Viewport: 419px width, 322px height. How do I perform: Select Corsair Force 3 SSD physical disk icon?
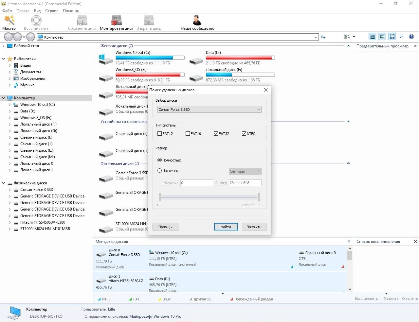click(x=106, y=178)
